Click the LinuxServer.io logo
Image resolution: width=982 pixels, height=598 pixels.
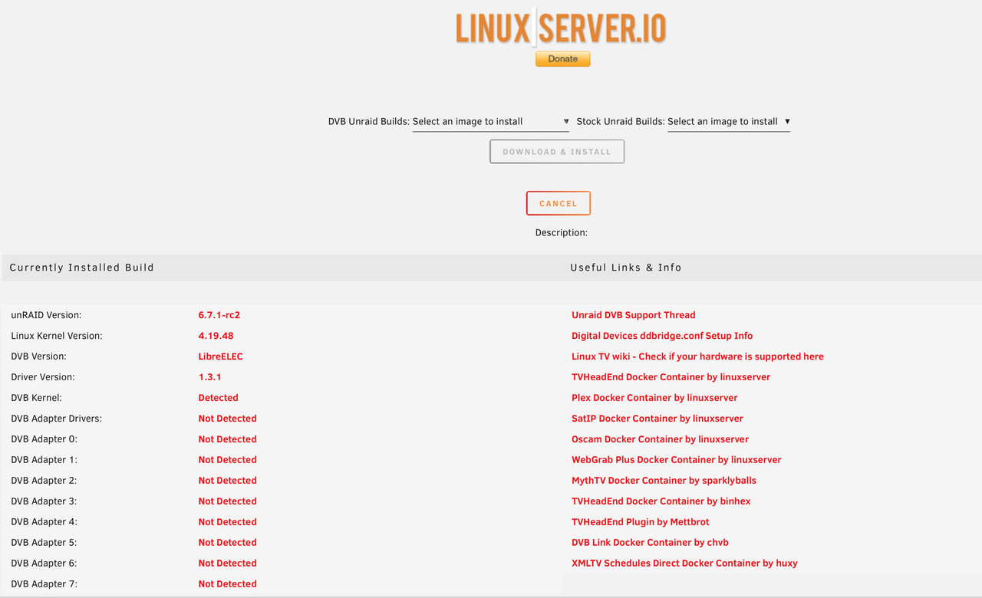[x=561, y=28]
